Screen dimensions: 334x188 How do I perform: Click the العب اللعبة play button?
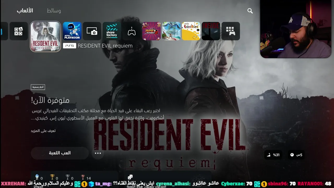coord(60,153)
